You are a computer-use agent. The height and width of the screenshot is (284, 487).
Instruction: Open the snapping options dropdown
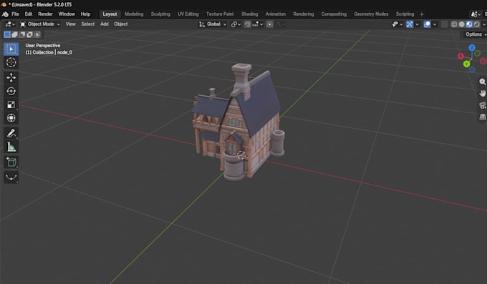point(258,24)
